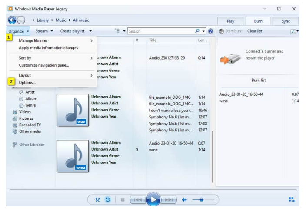This screenshot has height=212, width=306.
Task: Sort by the # column header
Action: 137,40
